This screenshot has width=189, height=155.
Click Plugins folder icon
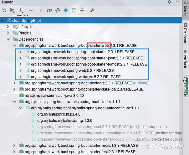15,33
